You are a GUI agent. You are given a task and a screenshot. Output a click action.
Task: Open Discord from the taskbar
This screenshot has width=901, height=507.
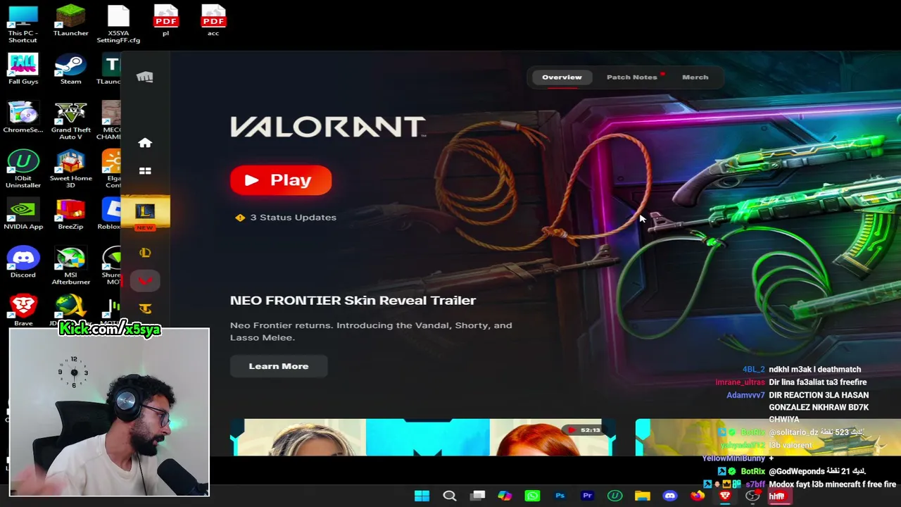tap(669, 496)
